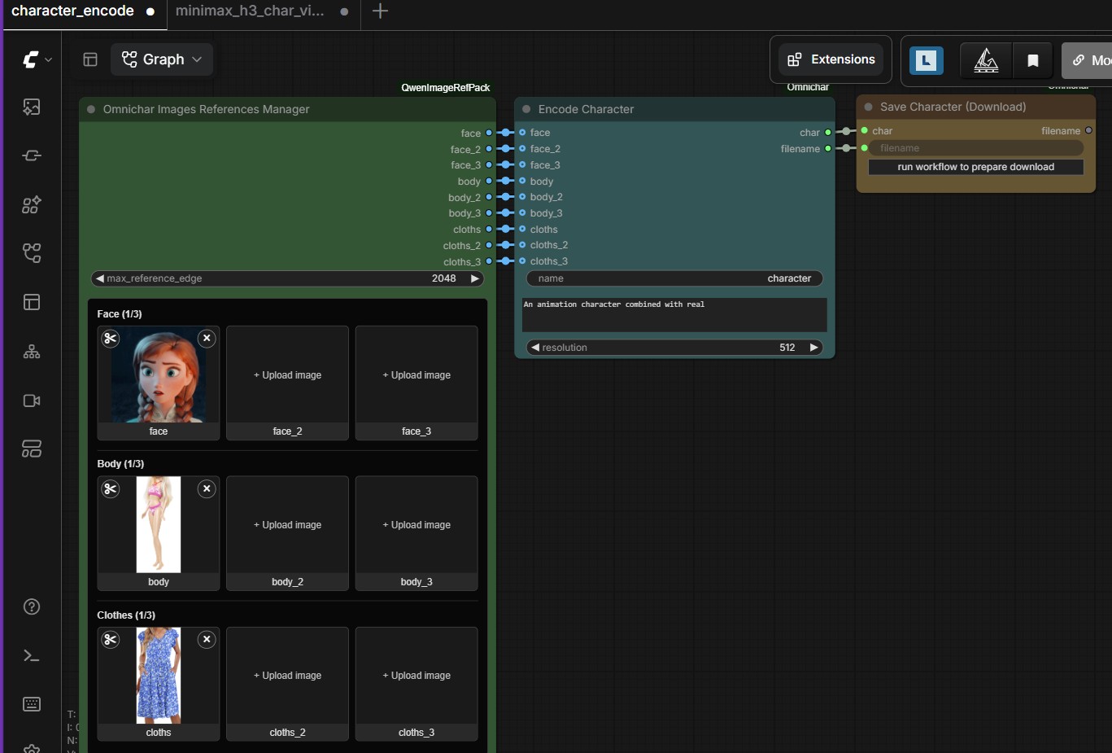1112x753 pixels.
Task: Upload an image to the face_2 slot
Action: coord(287,375)
